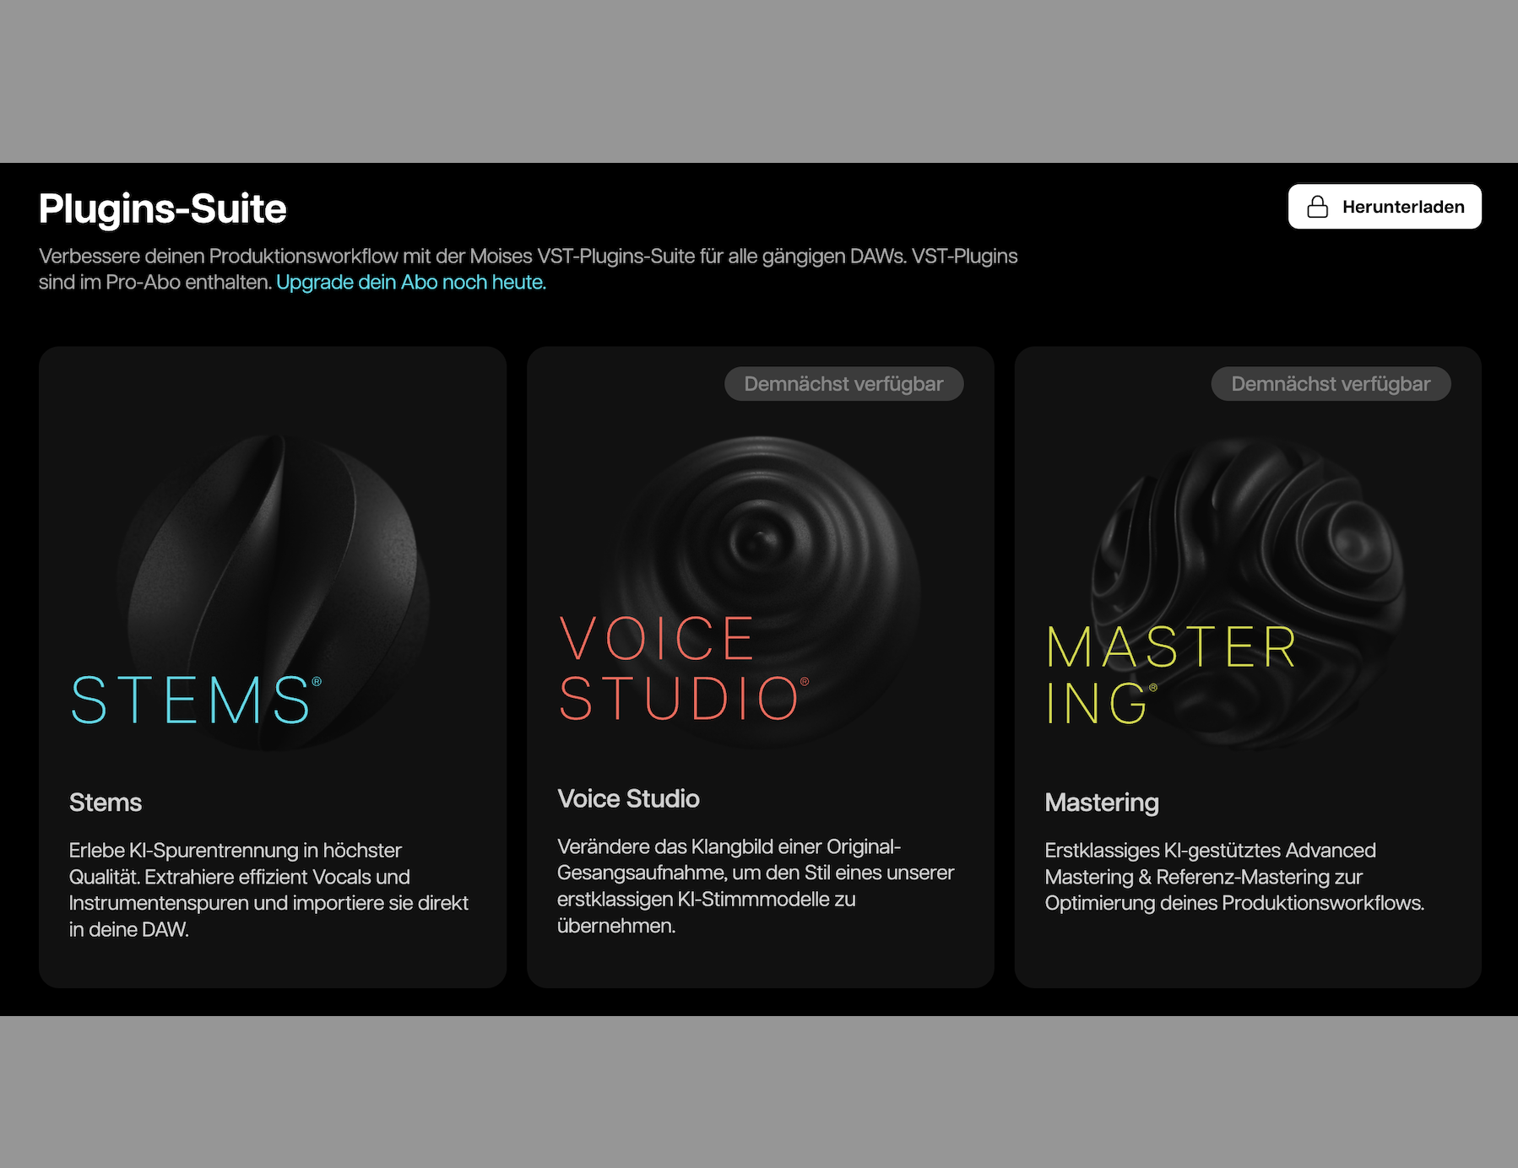Viewport: 1518px width, 1168px height.
Task: Select the STEMS logo artwork
Action: tap(196, 700)
